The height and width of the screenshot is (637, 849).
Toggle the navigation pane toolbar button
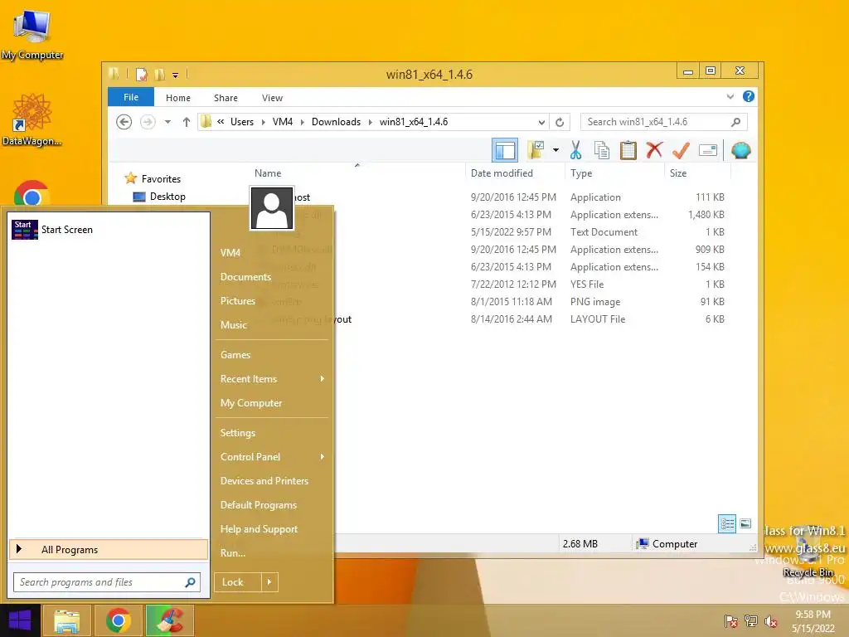click(x=505, y=150)
